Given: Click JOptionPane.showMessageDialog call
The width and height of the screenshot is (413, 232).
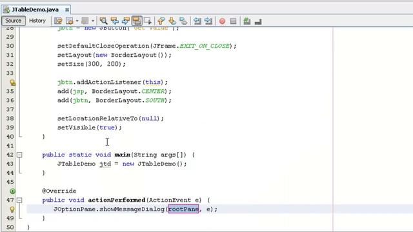Looking at the screenshot, I should 109,209.
